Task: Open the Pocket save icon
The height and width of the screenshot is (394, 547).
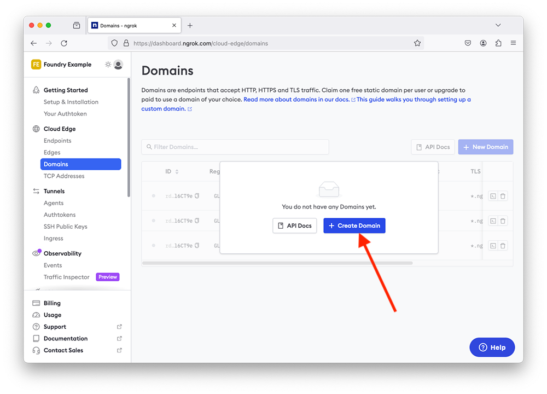Action: [x=468, y=43]
